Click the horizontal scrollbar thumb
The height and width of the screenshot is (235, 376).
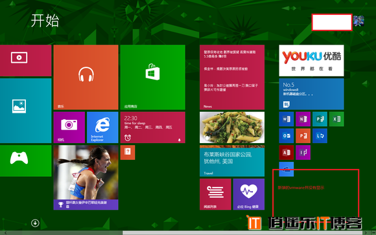coord(242,233)
